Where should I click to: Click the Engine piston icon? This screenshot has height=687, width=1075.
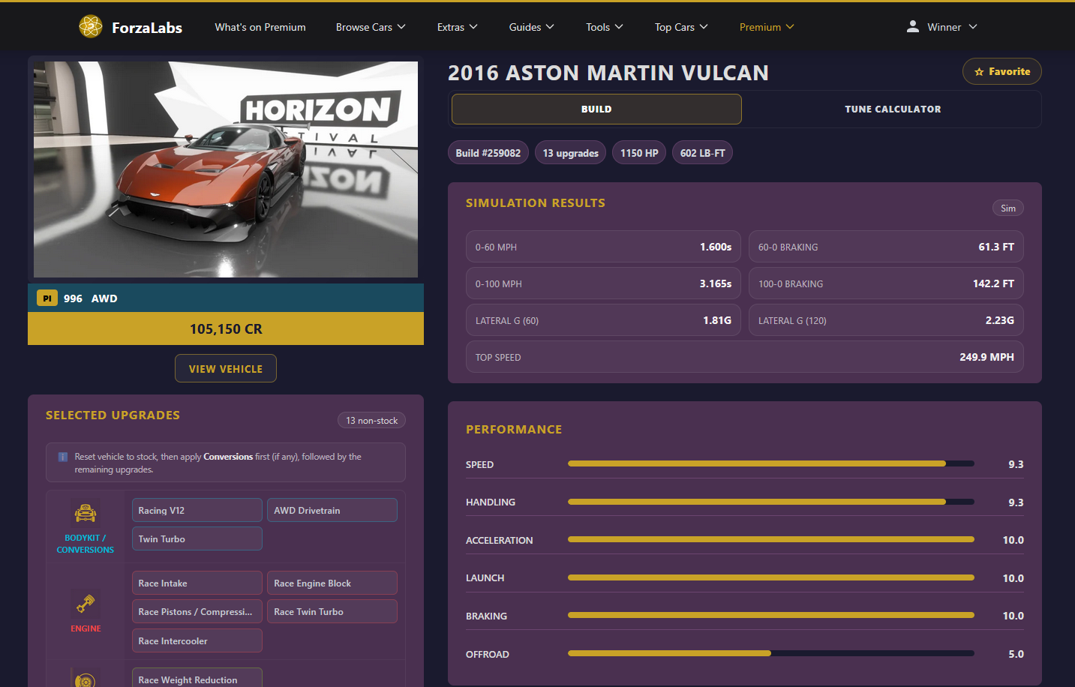(x=86, y=604)
